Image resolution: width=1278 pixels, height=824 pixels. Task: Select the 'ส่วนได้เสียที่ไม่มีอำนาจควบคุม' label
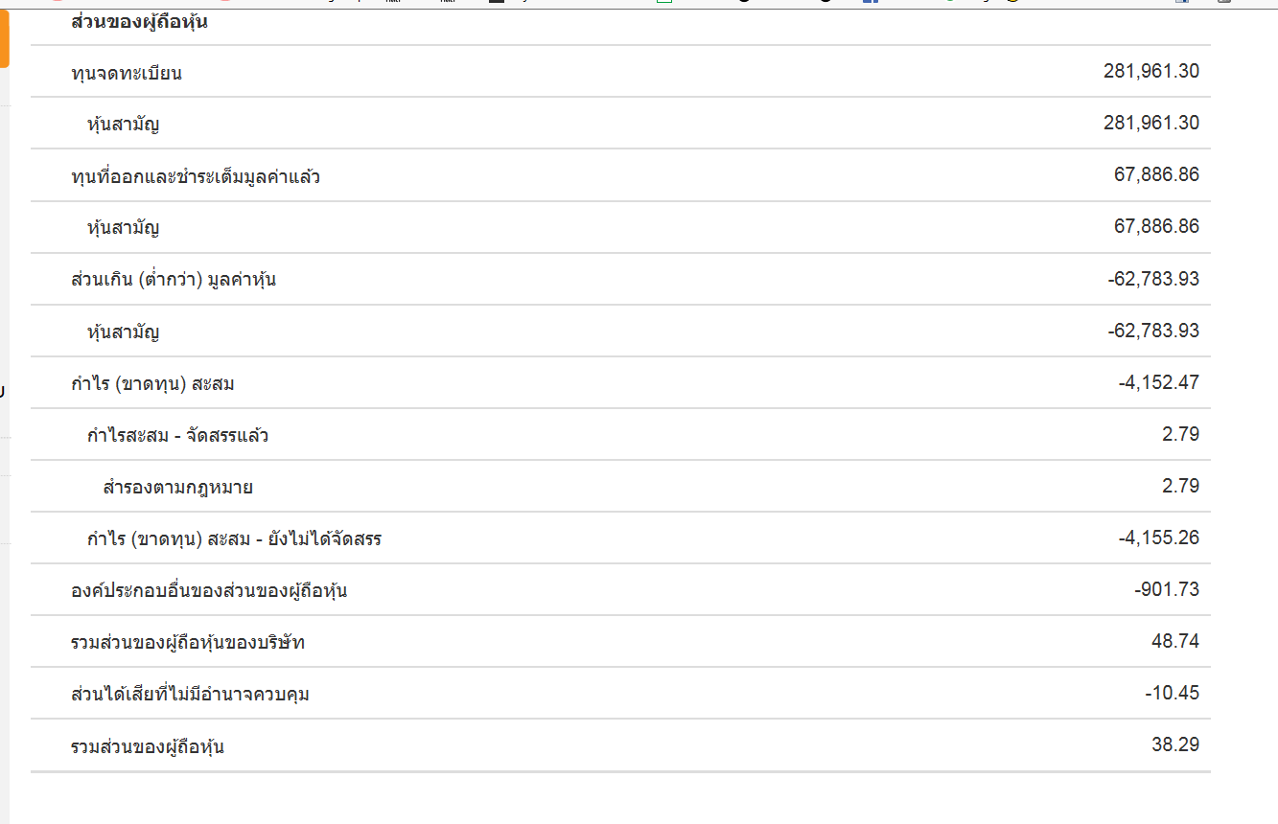190,695
